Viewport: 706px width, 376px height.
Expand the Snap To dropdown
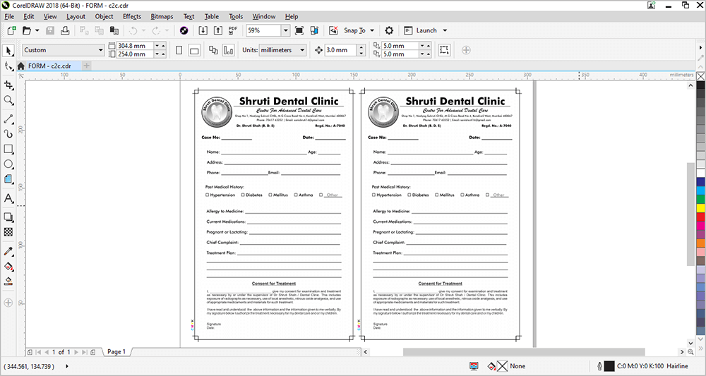point(372,30)
